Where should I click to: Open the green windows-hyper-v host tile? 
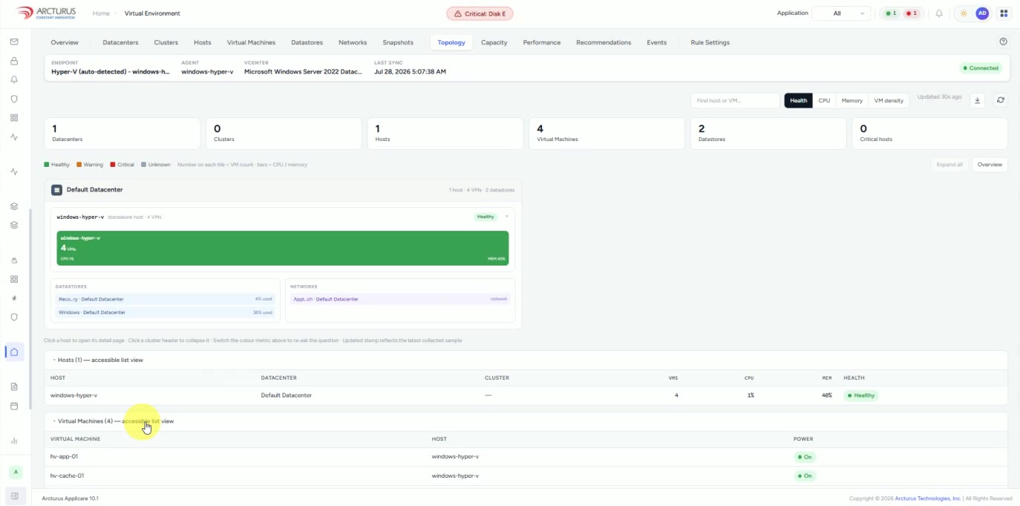(x=283, y=248)
